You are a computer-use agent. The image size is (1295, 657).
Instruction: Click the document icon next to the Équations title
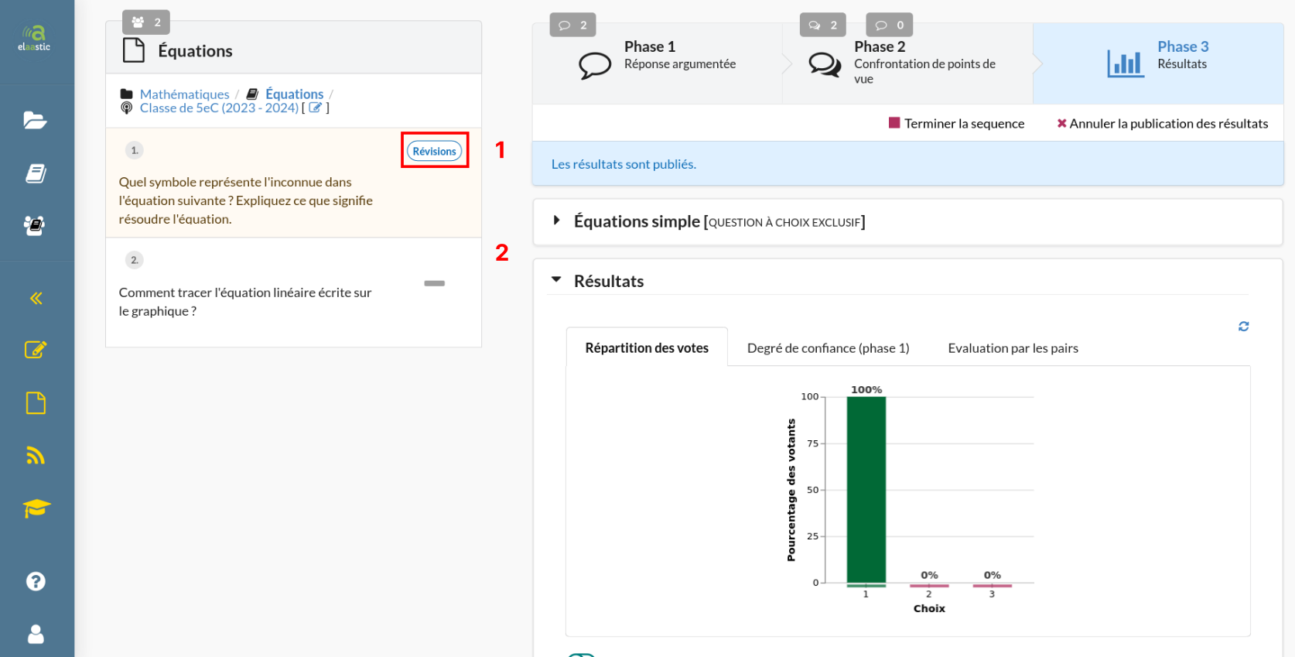(134, 50)
